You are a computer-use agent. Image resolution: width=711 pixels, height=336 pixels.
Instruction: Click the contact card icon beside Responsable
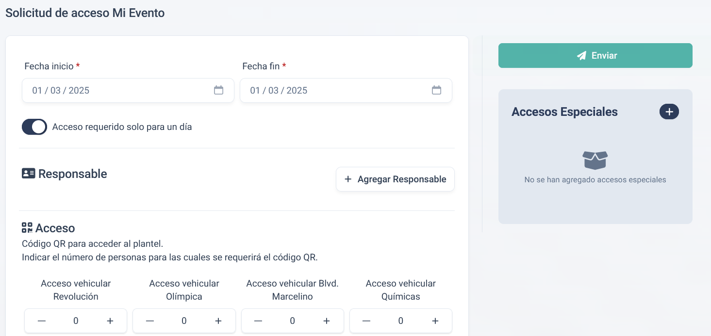(x=28, y=173)
